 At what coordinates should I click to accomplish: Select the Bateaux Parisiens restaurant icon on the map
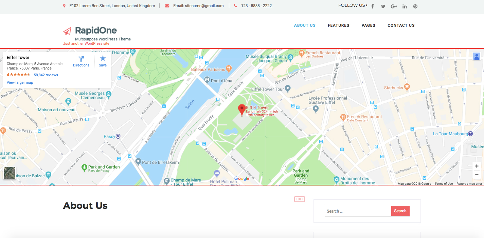229,69
